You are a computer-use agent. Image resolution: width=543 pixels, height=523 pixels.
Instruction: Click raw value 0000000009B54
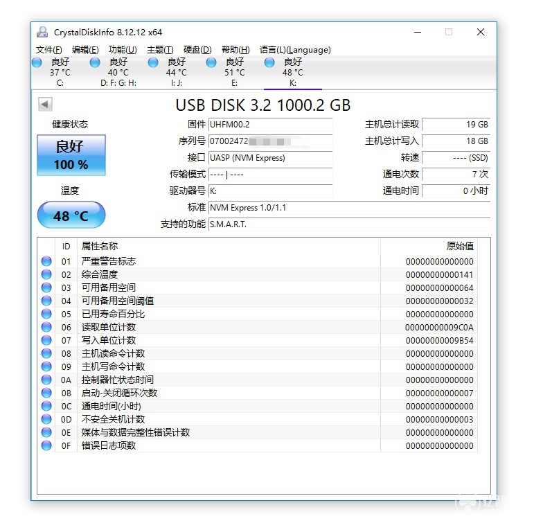tap(439, 341)
